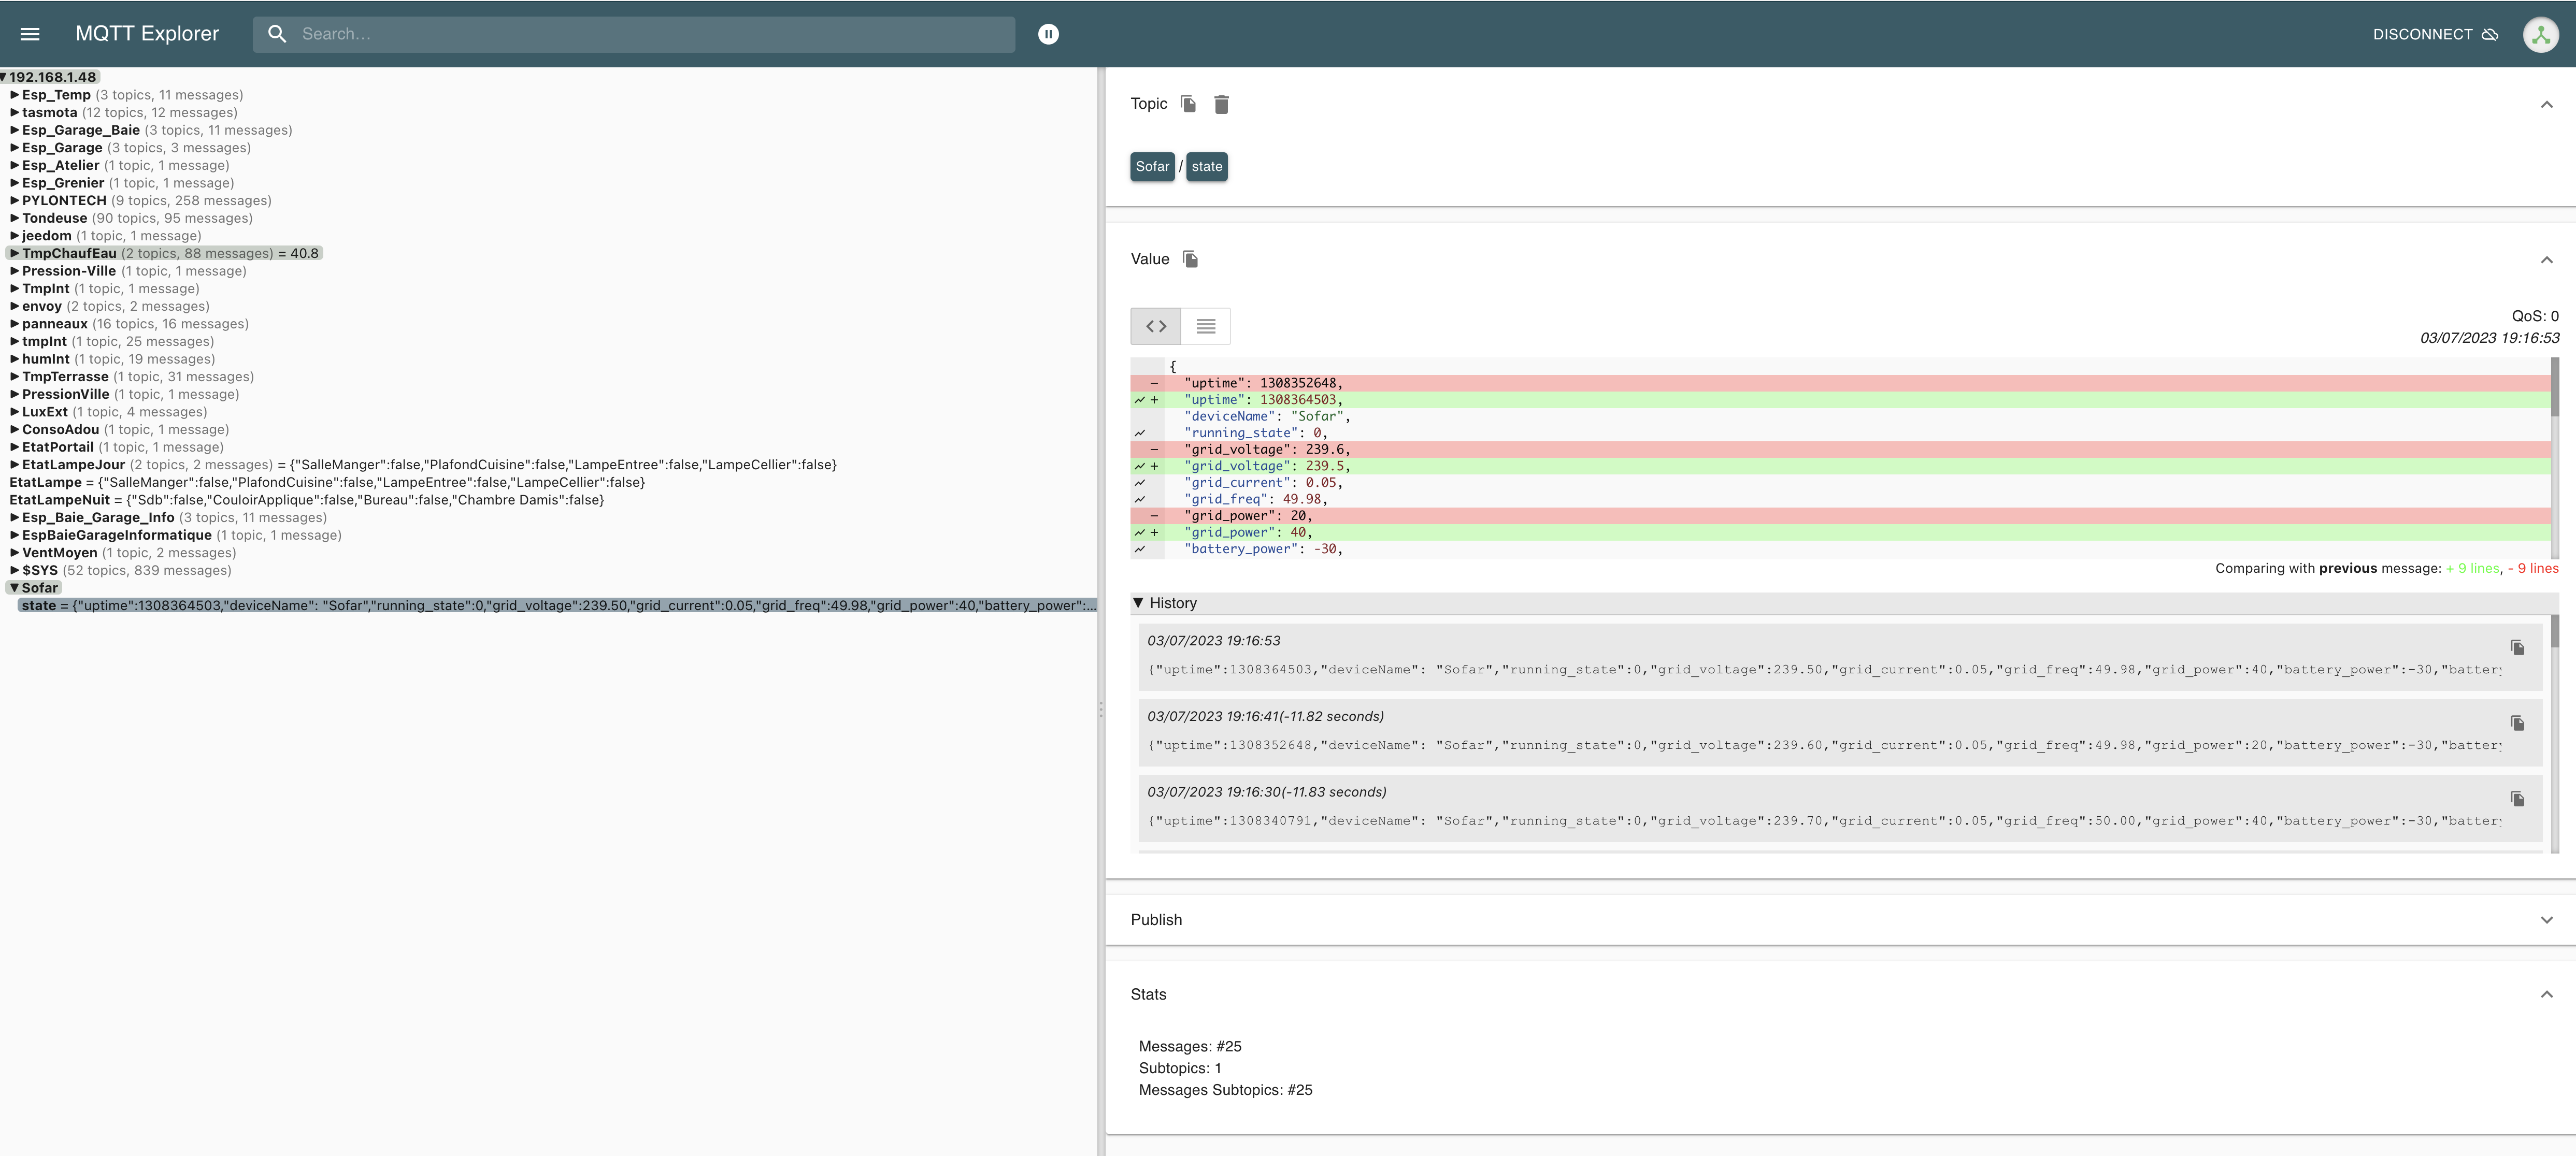Expand the Esp_Baie_Garage_Info topic
2576x1156 pixels.
(x=15, y=518)
